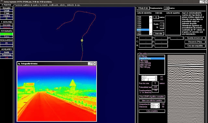Toggle the Óptica photography button

coord(6,36)
